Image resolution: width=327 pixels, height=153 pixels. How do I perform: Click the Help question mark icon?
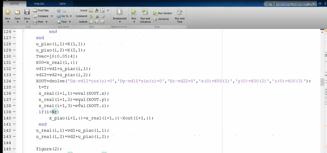314,4
